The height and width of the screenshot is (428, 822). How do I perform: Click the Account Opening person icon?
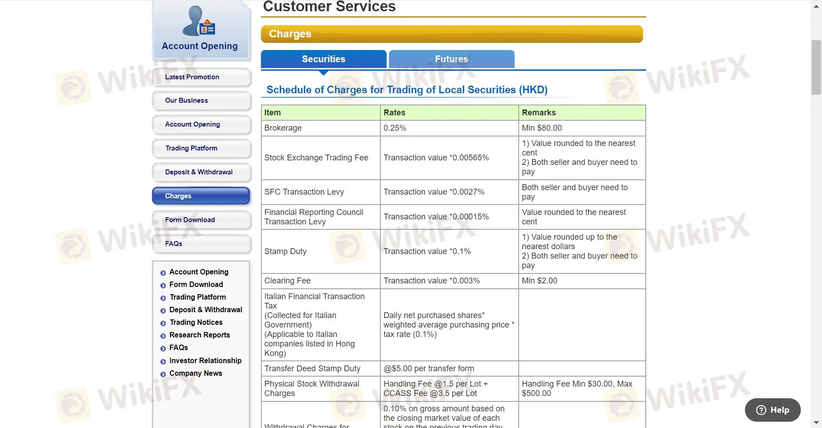[x=199, y=21]
